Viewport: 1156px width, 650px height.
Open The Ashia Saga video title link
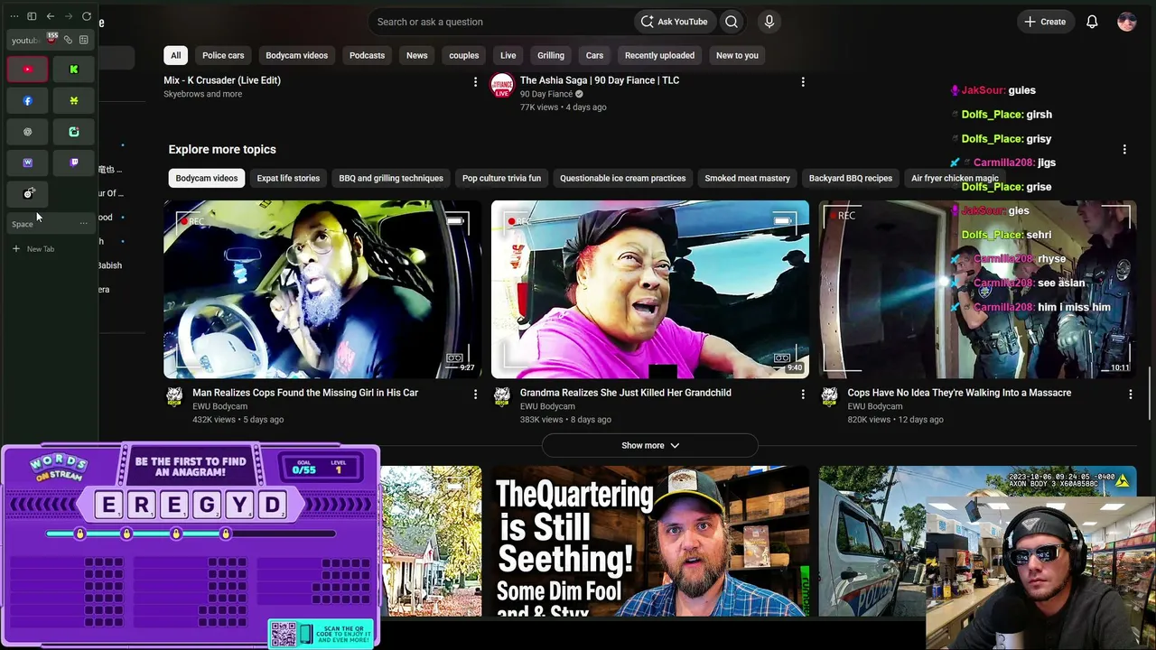pyautogui.click(x=600, y=80)
